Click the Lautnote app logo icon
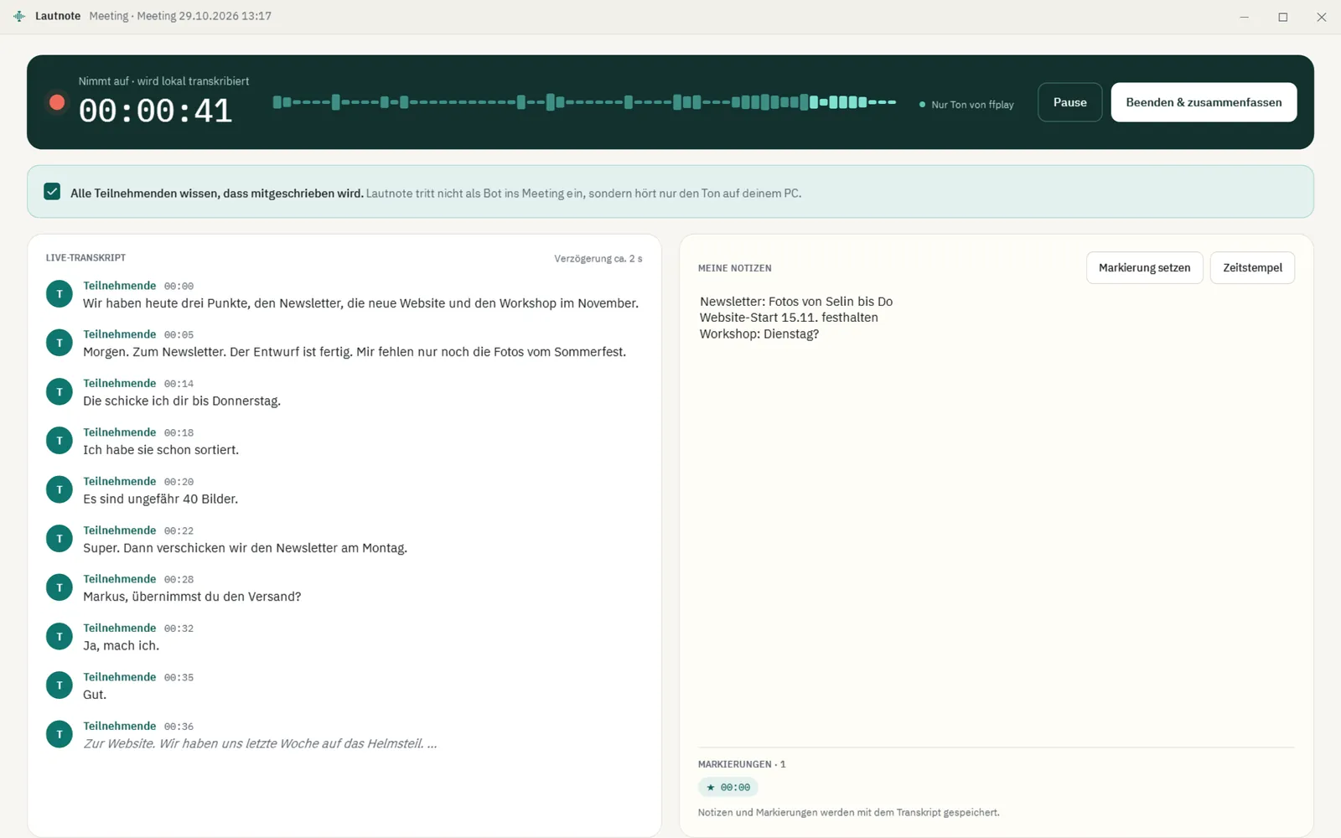The height and width of the screenshot is (838, 1341). tap(19, 16)
